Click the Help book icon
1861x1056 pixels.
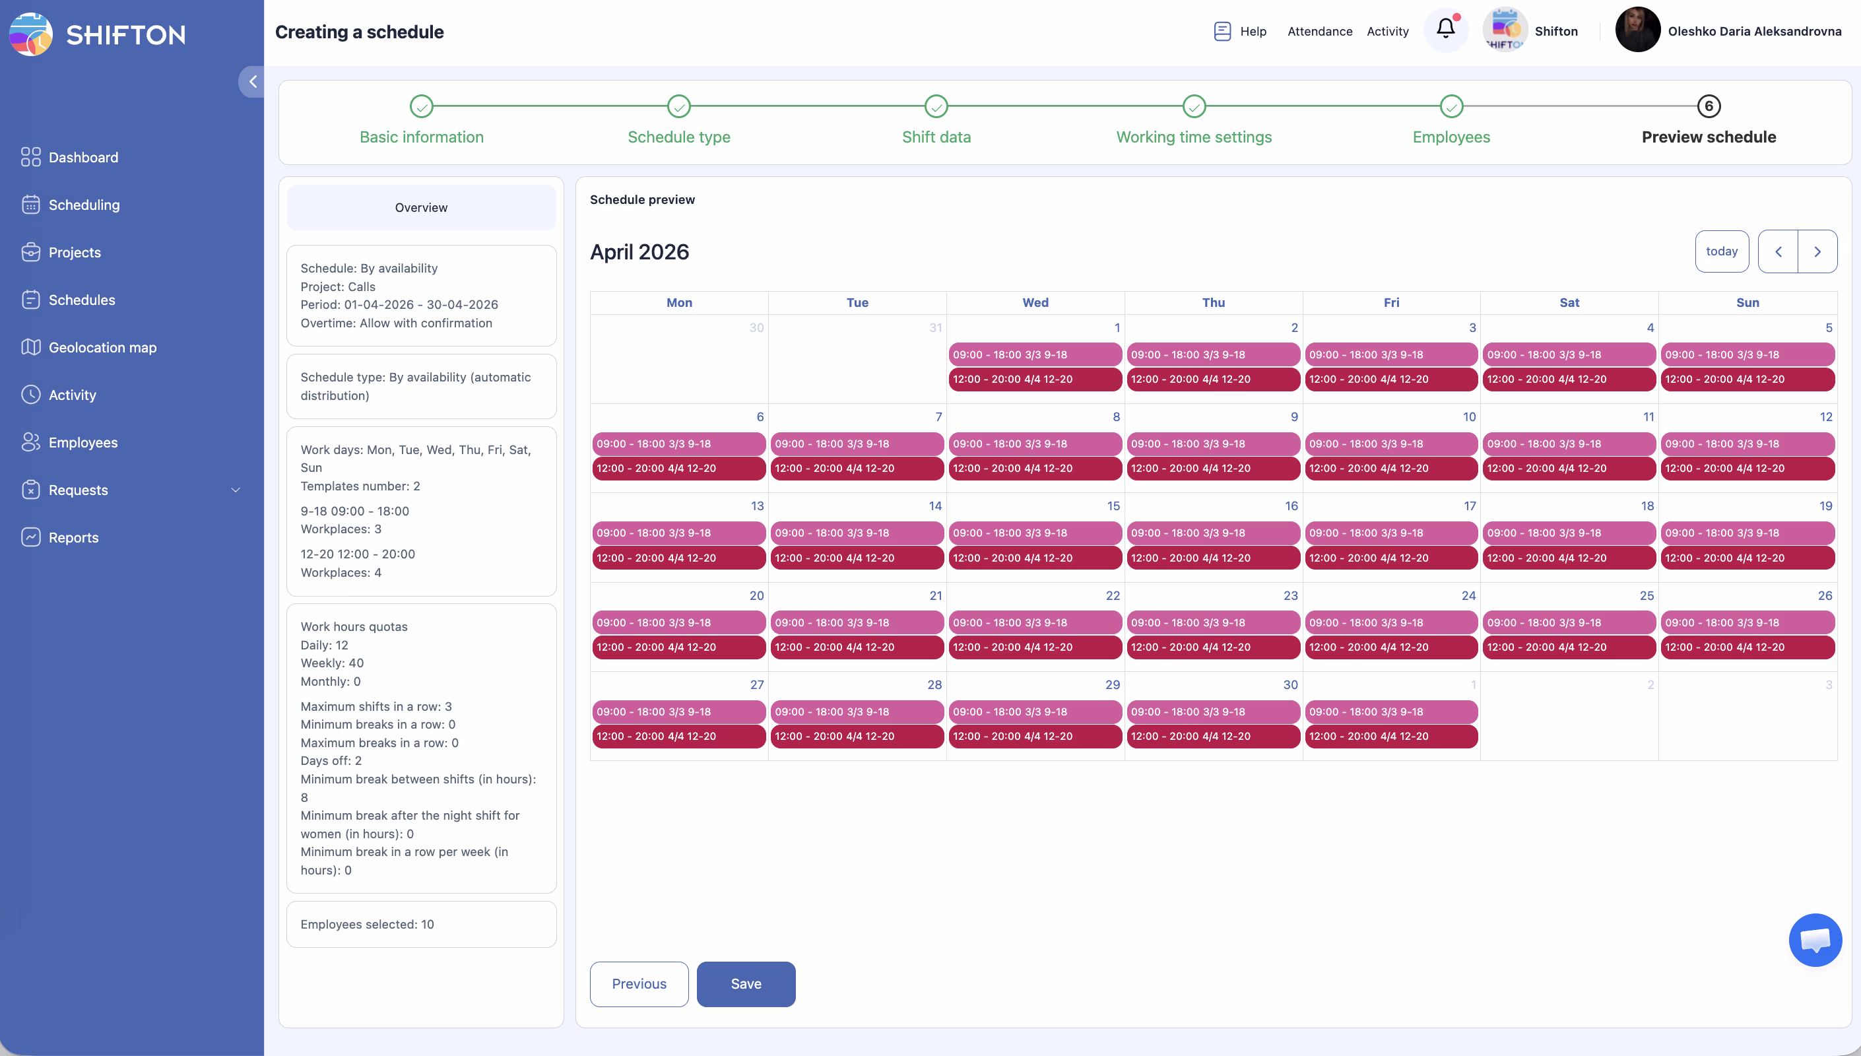tap(1222, 31)
